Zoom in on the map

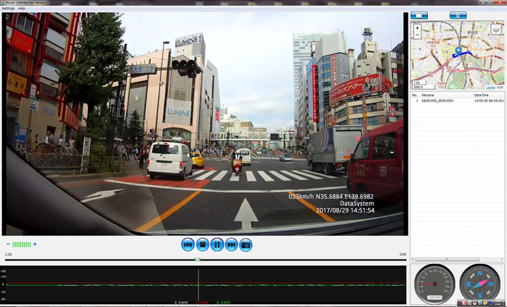[417, 28]
